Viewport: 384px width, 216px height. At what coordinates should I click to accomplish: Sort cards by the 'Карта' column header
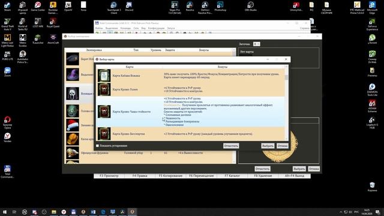(130, 67)
